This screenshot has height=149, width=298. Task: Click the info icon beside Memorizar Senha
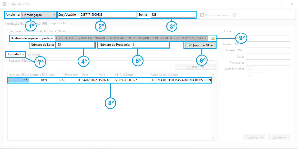click(234, 15)
